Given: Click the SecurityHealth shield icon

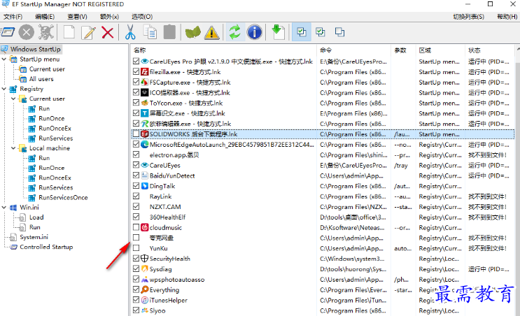Looking at the screenshot, I should tap(145, 259).
